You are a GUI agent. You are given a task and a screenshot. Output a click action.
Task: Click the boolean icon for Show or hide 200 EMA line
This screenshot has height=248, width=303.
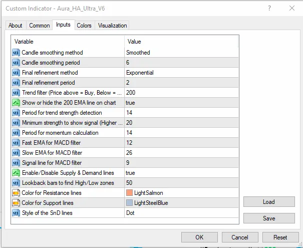click(16, 103)
